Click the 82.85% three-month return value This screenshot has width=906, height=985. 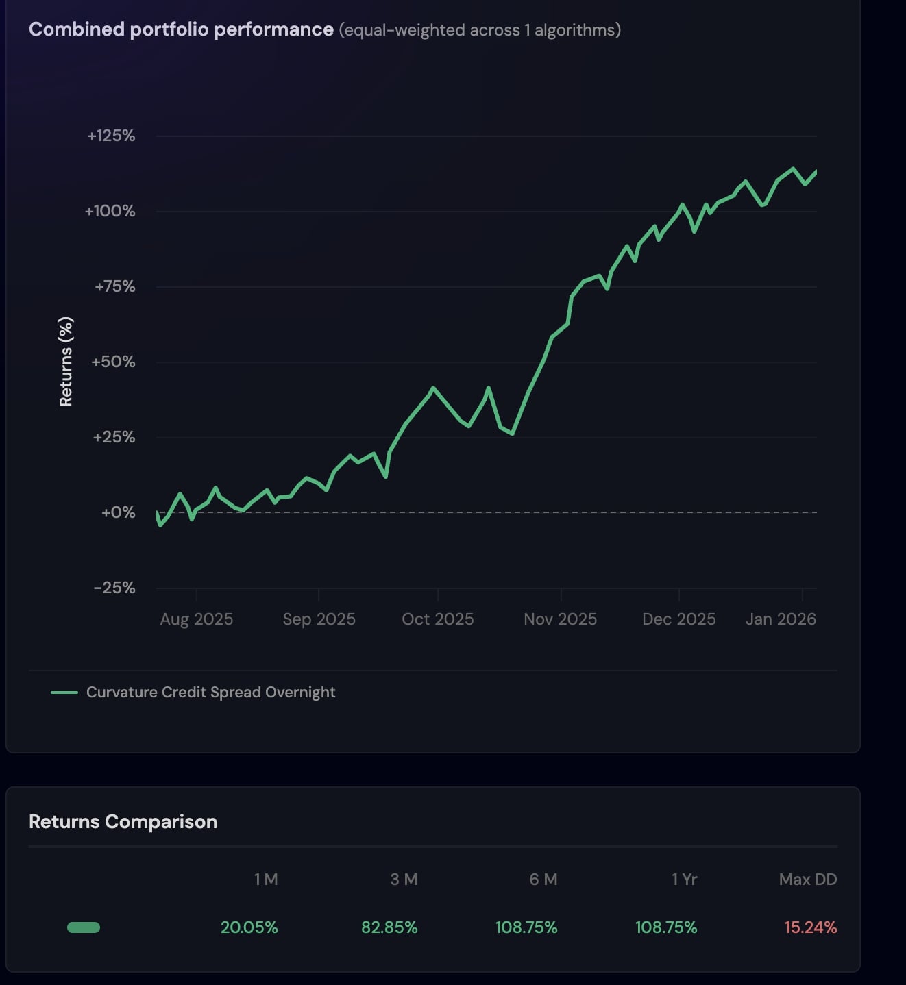[x=389, y=927]
